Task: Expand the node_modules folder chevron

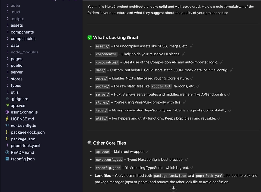Action: 8,52
